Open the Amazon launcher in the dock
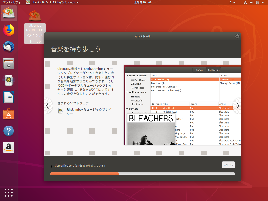 (x=9, y=147)
